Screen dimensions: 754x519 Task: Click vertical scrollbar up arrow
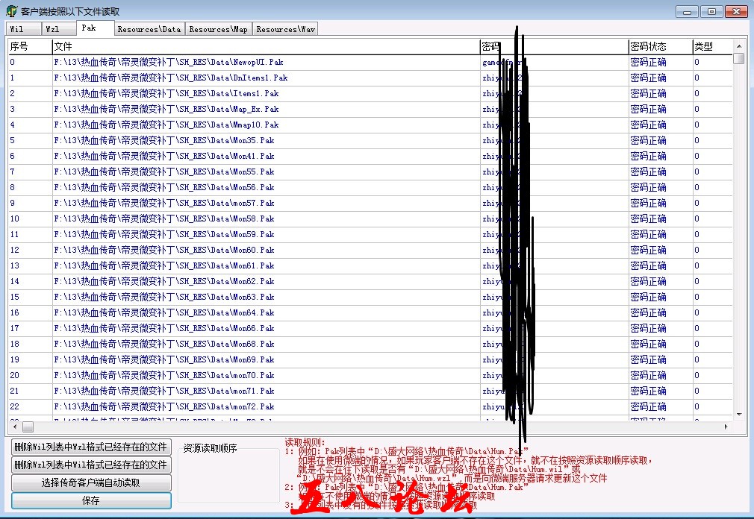click(x=738, y=45)
